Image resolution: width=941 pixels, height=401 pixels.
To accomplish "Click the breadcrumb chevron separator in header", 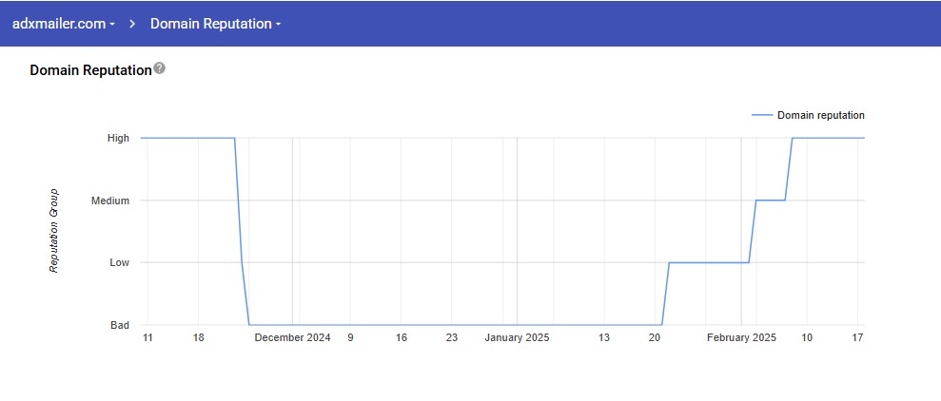I will pyautogui.click(x=132, y=24).
